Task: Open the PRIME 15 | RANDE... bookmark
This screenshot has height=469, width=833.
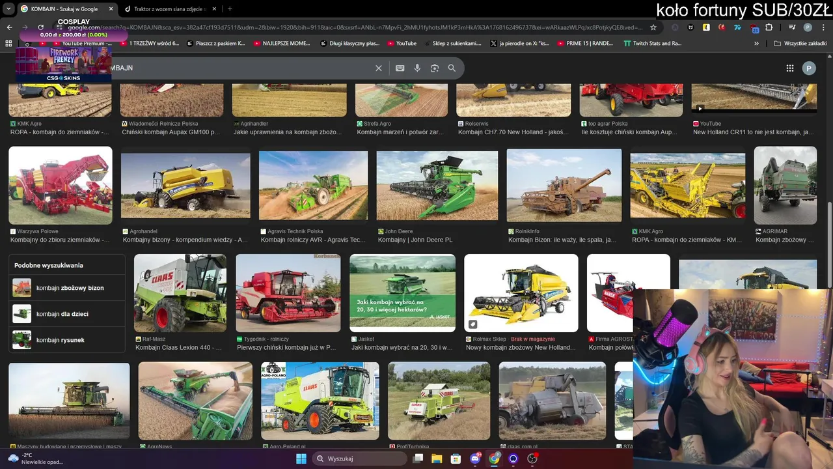Action: [x=585, y=44]
